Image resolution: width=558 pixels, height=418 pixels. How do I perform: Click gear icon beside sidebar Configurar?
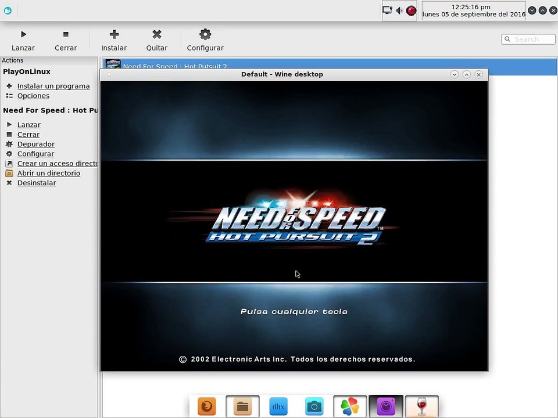tap(9, 153)
